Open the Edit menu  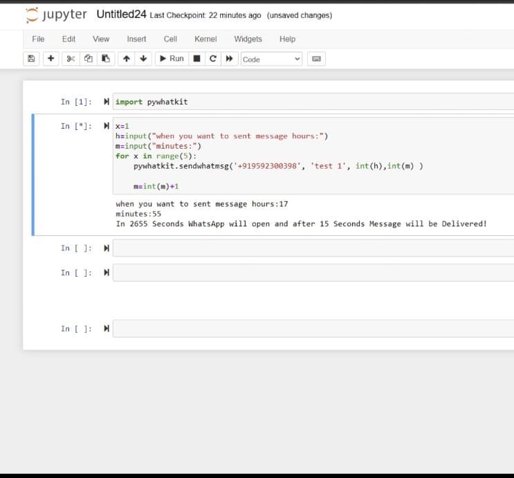[68, 39]
